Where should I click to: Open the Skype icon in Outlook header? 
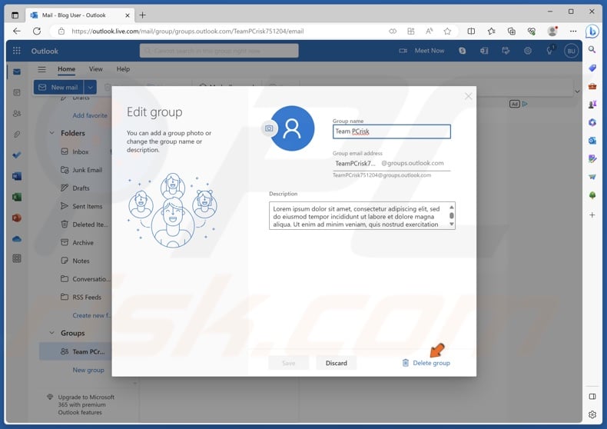click(x=463, y=51)
